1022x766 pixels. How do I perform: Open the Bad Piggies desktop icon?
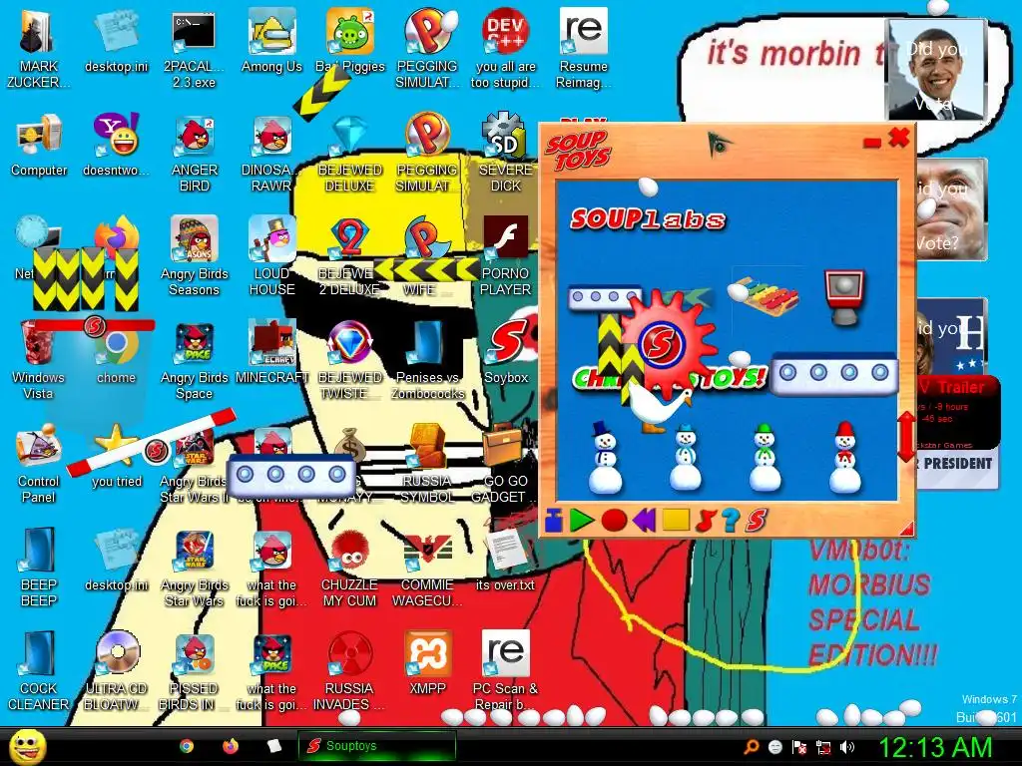coord(350,42)
